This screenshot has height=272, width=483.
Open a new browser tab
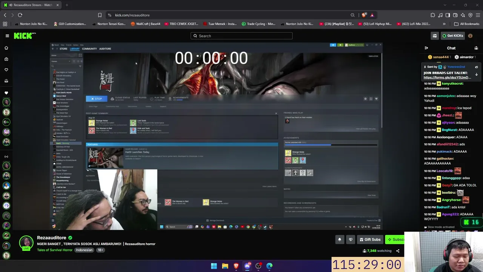point(67,5)
